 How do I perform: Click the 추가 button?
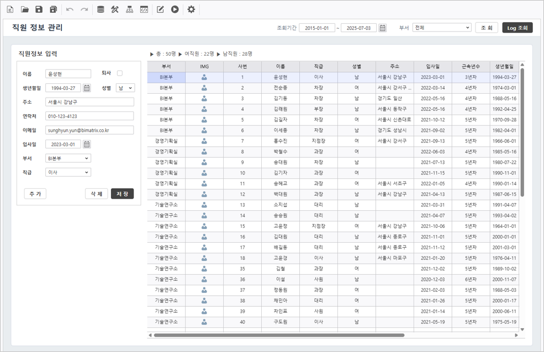(x=35, y=194)
